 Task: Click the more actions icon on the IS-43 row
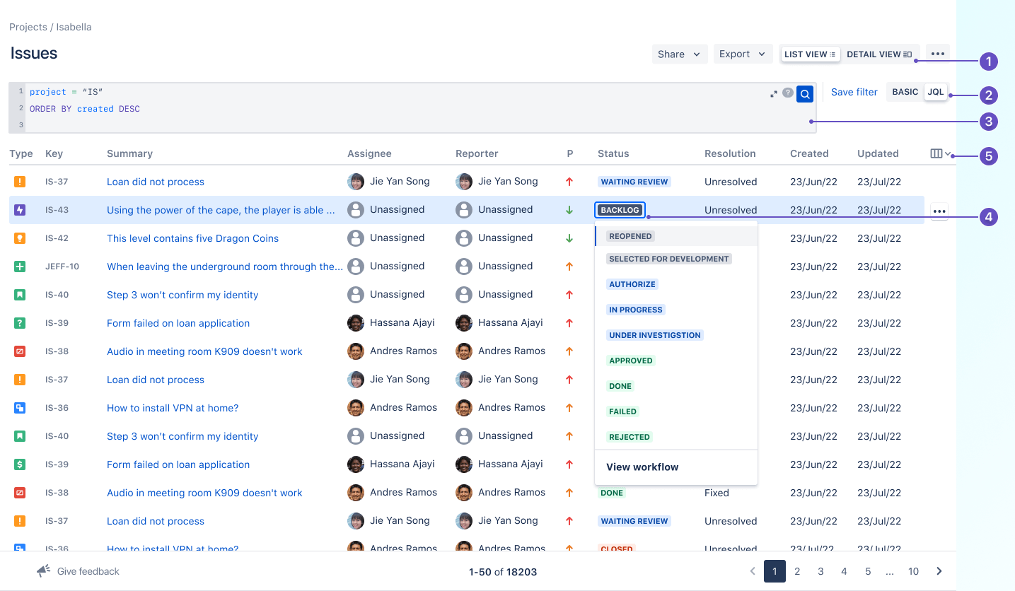coord(939,211)
